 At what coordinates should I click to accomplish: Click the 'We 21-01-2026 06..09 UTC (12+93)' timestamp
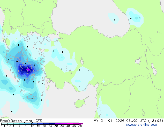[129, 121]
